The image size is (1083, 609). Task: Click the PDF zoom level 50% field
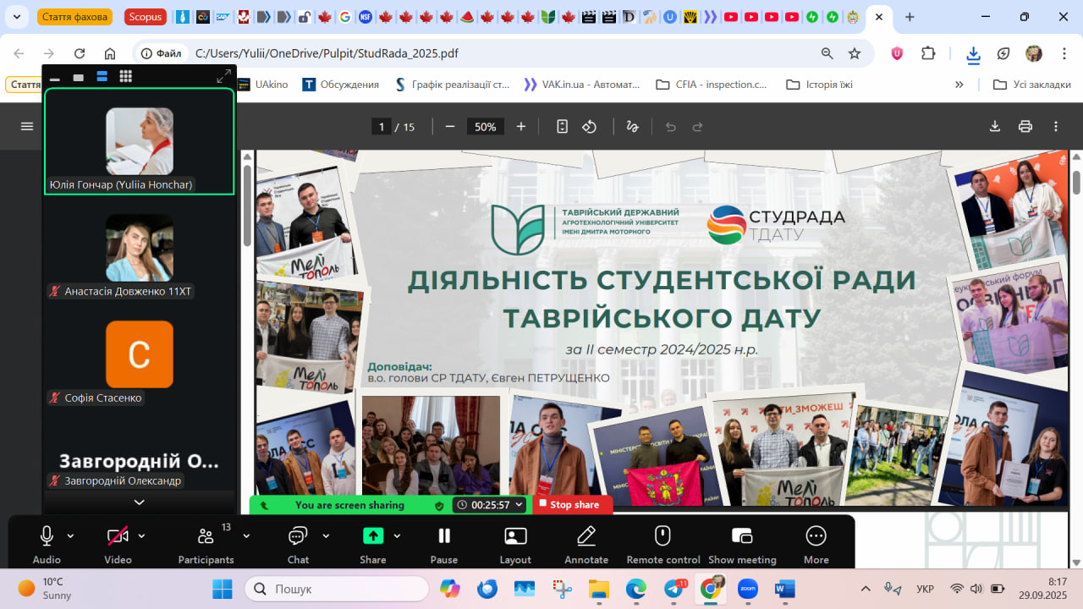[486, 127]
